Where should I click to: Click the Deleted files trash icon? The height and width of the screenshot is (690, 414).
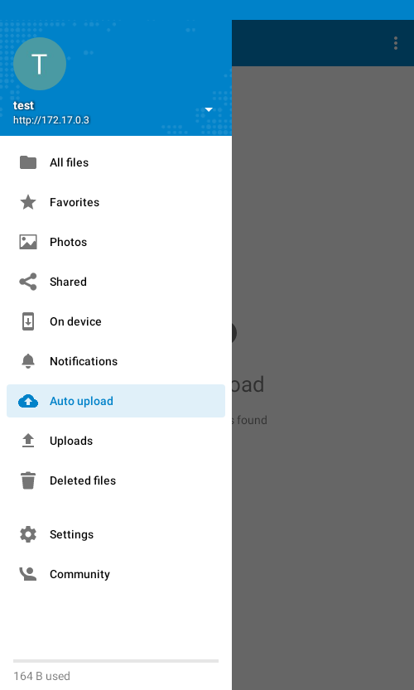pyautogui.click(x=28, y=480)
